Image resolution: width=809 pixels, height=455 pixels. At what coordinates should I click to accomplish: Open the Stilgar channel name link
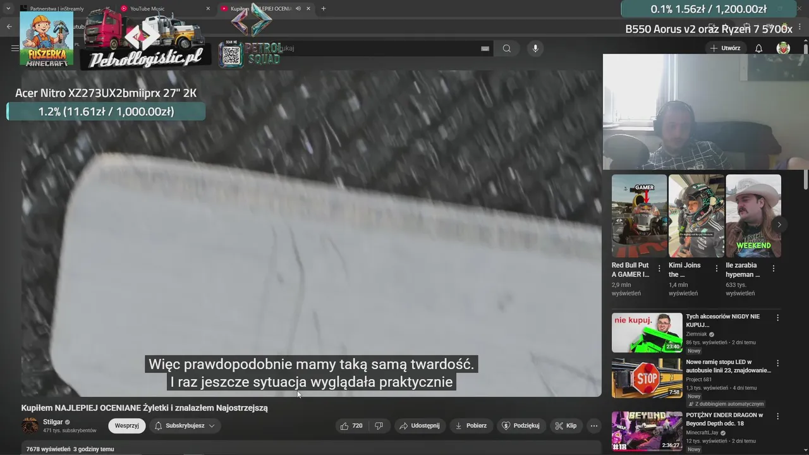click(x=53, y=422)
